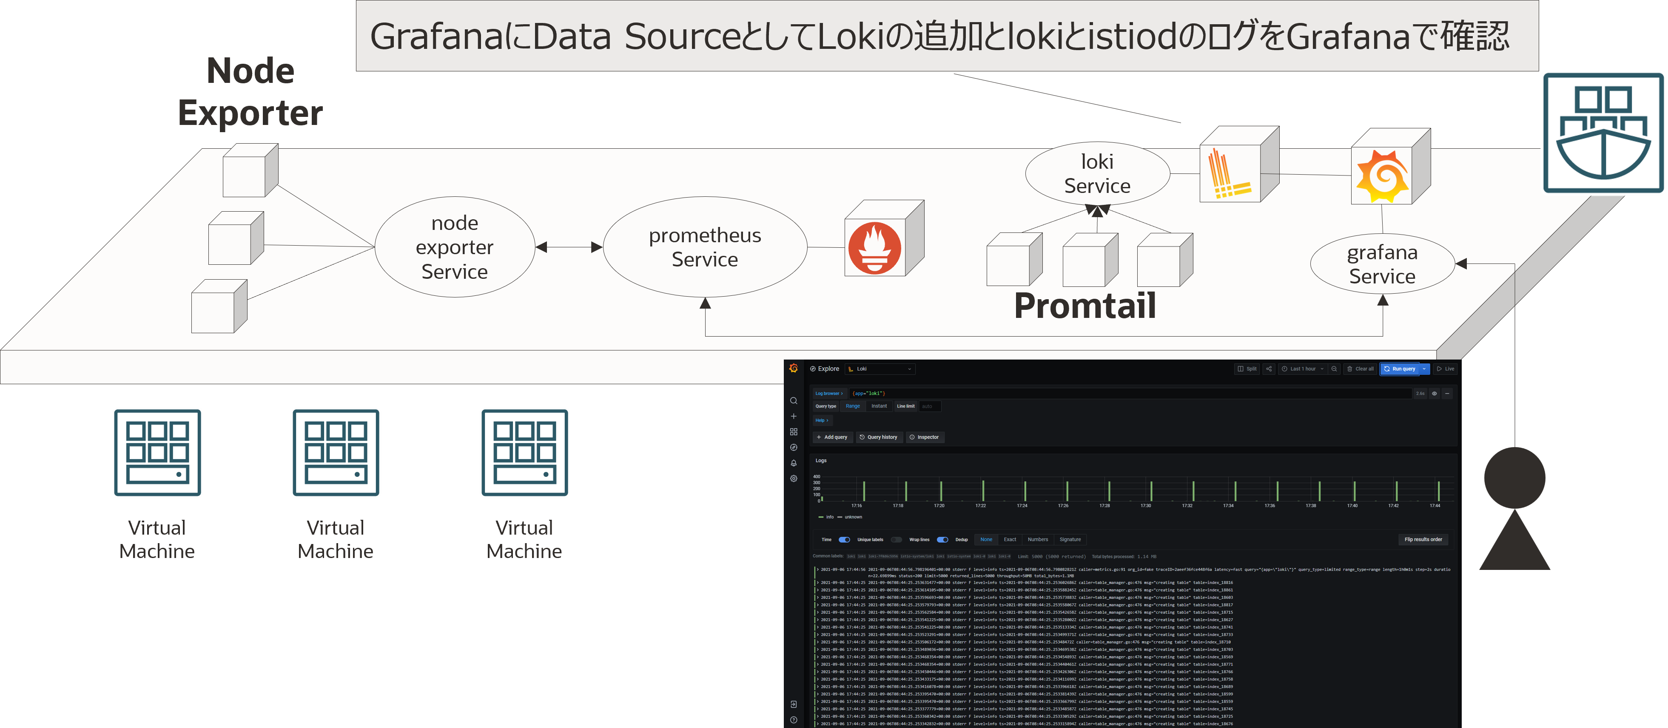Click the node exporter Service ellipse
This screenshot has width=1668, height=728.
(x=455, y=247)
